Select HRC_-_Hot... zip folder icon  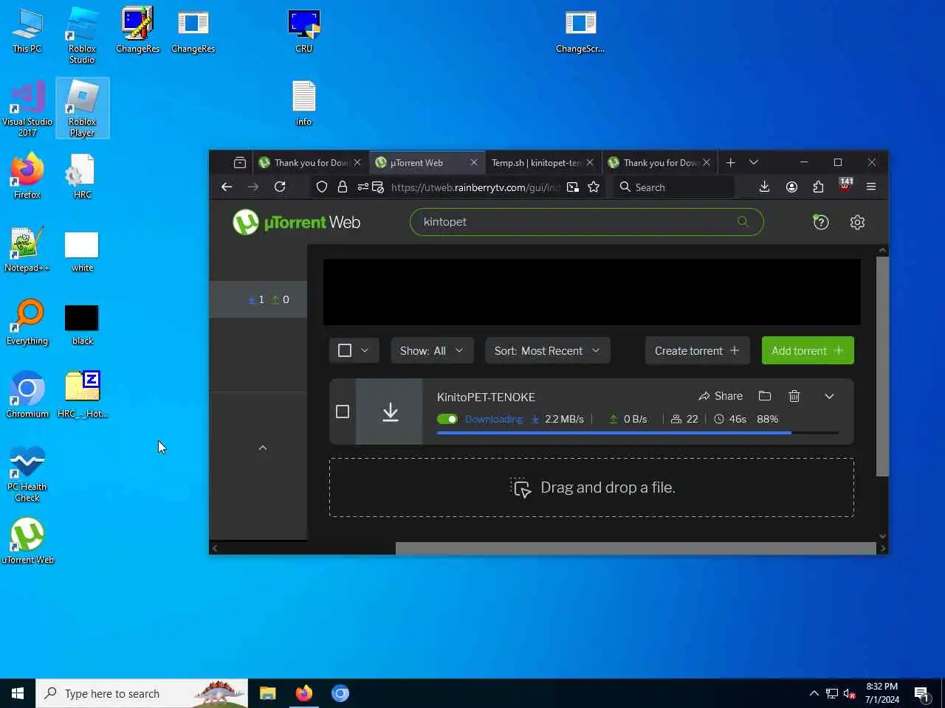83,395
